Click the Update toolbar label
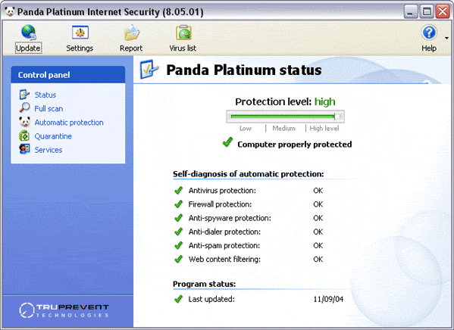The width and height of the screenshot is (454, 330). click(28, 48)
